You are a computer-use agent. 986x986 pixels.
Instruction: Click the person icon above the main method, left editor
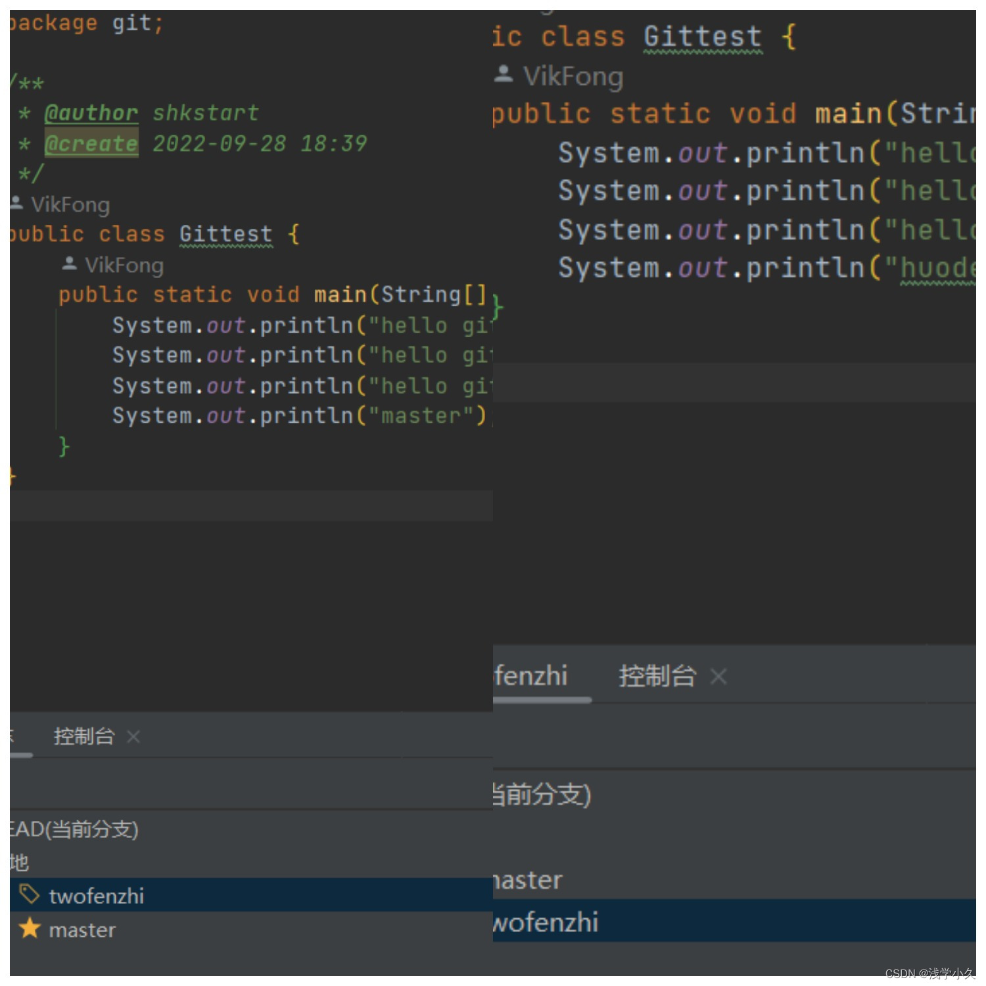tap(69, 264)
